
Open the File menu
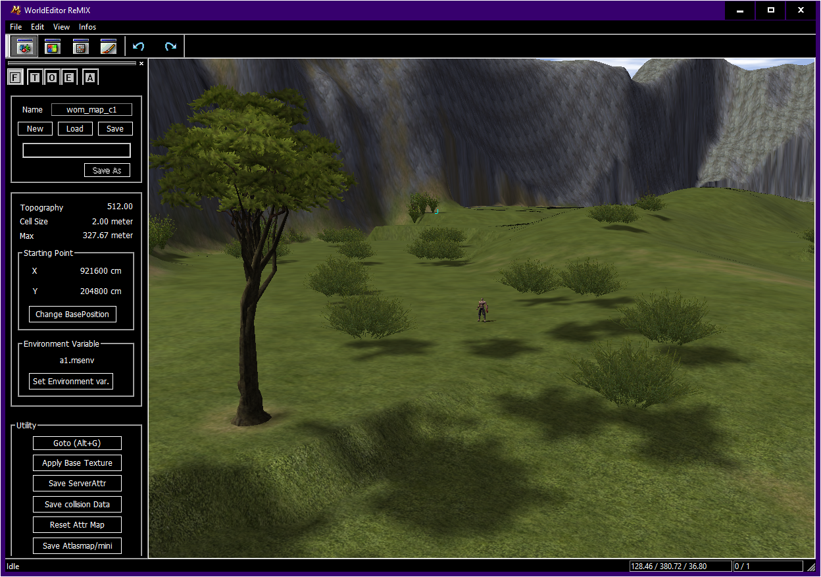(16, 27)
